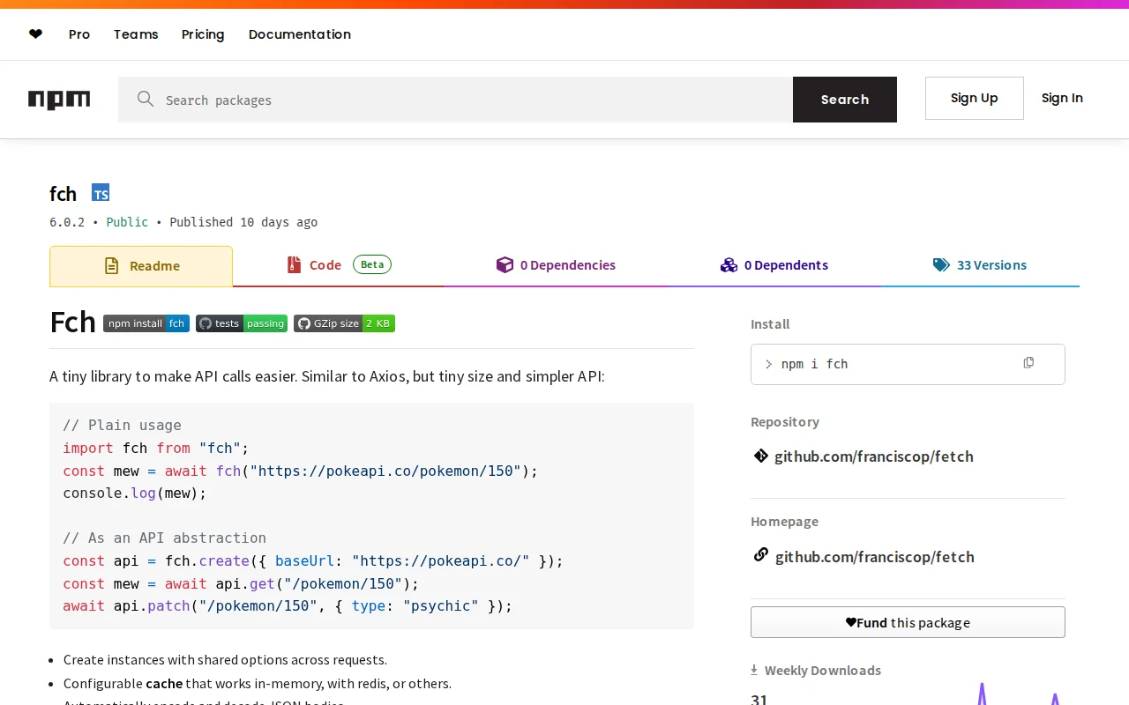The height and width of the screenshot is (705, 1129).
Task: Click the npm i fch command text
Action: (814, 364)
